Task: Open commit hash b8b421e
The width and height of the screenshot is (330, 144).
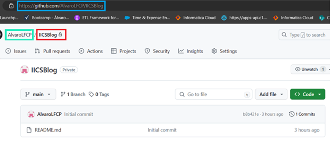Action: pos(251,114)
